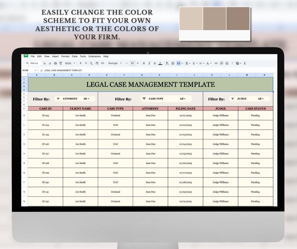297x249 pixels.
Task: Open the insert chart tool
Action: click(227, 63)
